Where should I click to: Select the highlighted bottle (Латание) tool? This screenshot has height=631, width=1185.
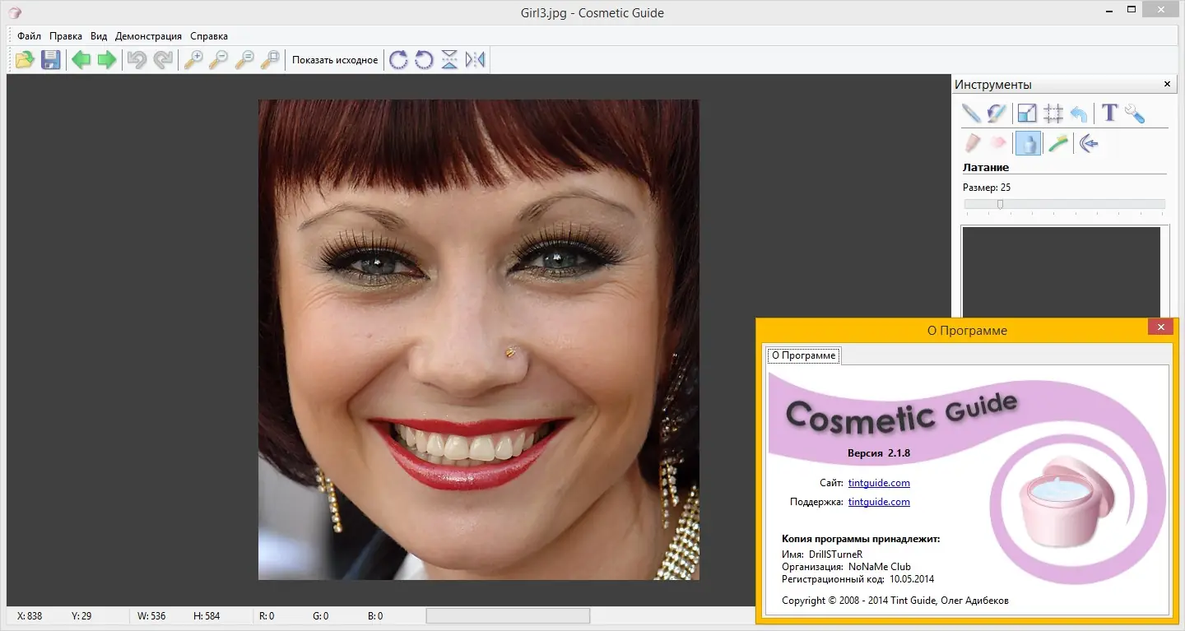[x=1028, y=144]
